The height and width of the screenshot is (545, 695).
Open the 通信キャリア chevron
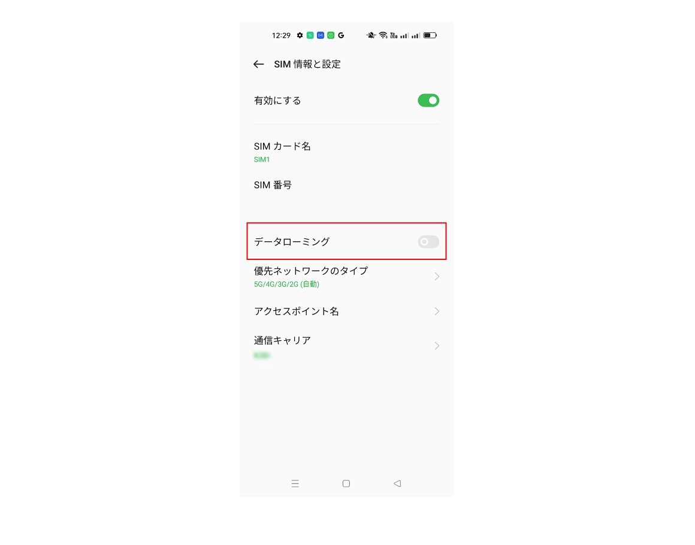pos(437,346)
